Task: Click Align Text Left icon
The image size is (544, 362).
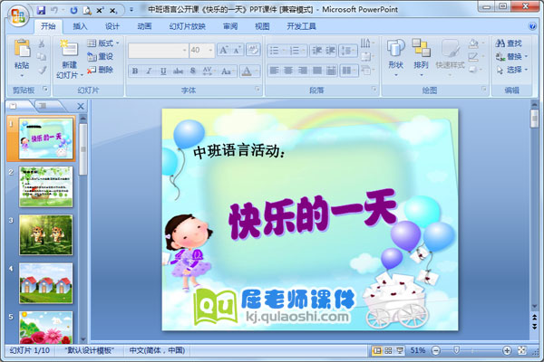Action: pos(274,71)
